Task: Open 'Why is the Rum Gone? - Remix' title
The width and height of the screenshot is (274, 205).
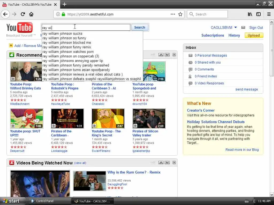Action: [x=134, y=172]
